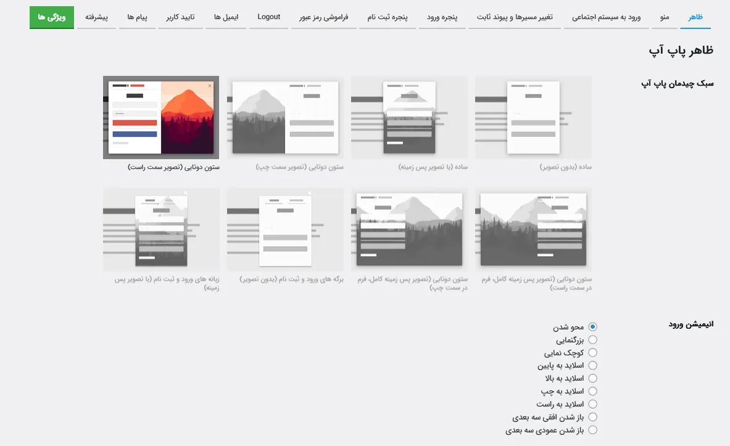Open the "تغییر مسیرها و پیوند ثابت" tab
The image size is (730, 446).
tap(515, 17)
